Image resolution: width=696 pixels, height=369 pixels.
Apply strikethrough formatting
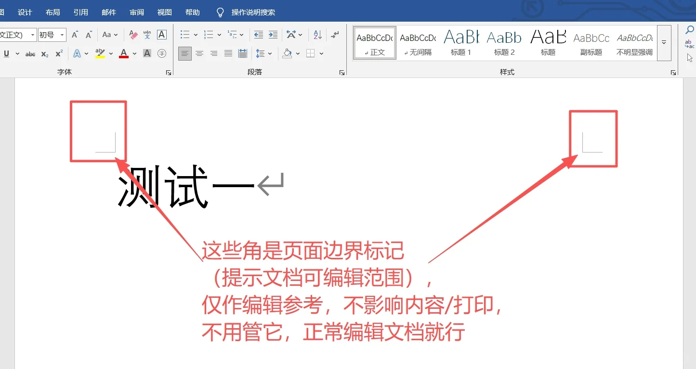[x=30, y=53]
